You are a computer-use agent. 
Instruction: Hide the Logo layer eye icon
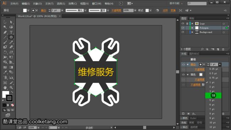(183, 23)
